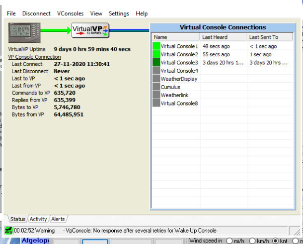Click Virtual Console1 bright green status square

click(156, 46)
